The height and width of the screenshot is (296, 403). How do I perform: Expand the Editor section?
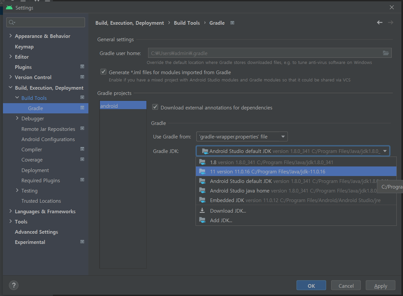(11, 57)
